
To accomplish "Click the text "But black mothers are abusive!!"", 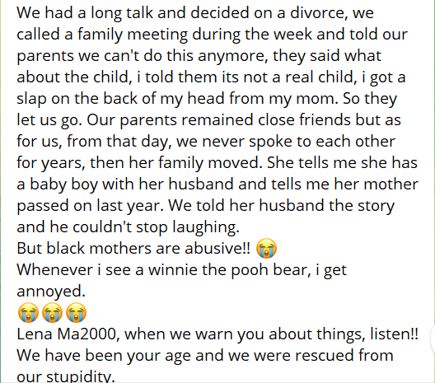I will (x=133, y=248).
